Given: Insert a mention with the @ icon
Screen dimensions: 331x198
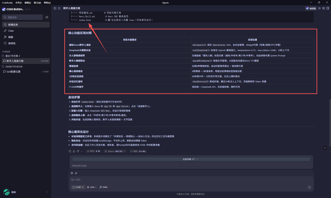Looking at the screenshot, I should (x=72, y=173).
